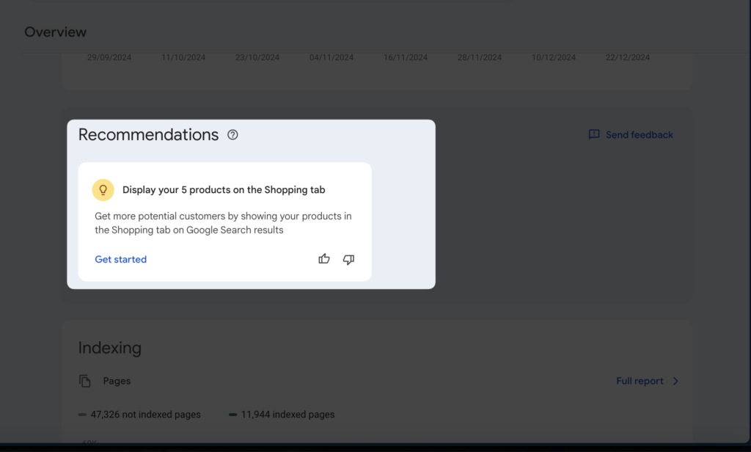Click the Send feedback speech bubble icon

pyautogui.click(x=594, y=135)
